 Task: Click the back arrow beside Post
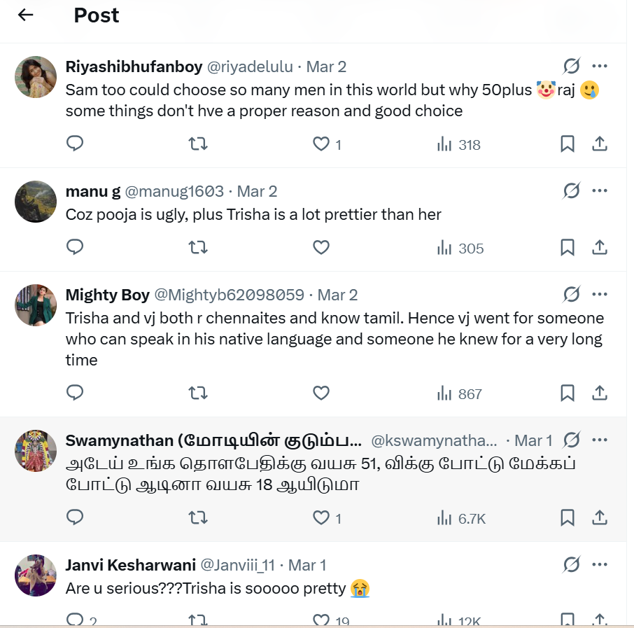pyautogui.click(x=26, y=15)
